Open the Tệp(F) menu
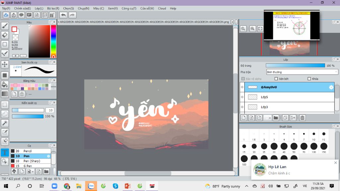This screenshot has width=340, height=191. 6,8
